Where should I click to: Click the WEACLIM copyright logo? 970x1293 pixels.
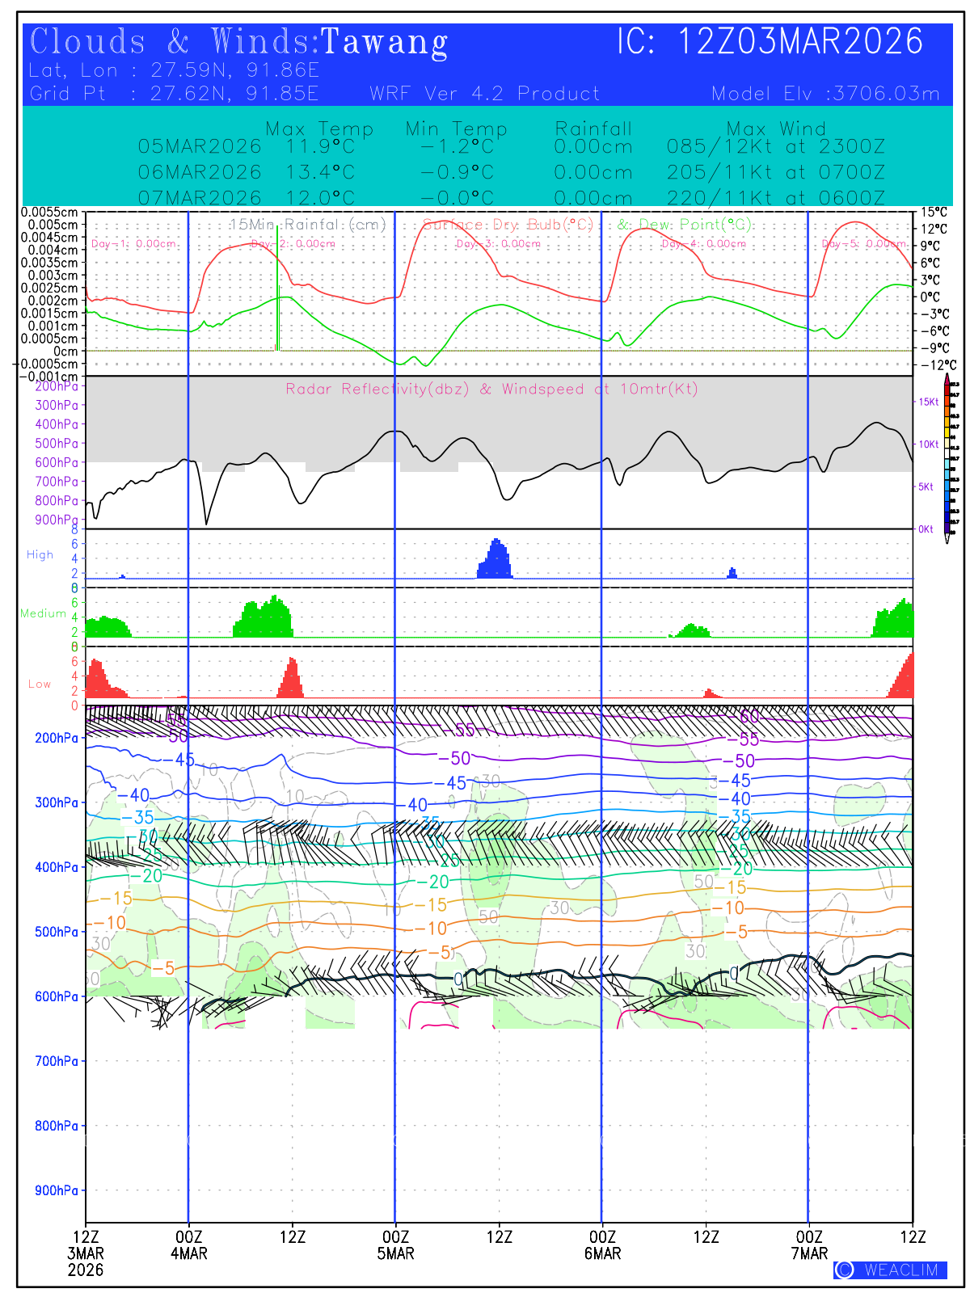coord(890,1270)
